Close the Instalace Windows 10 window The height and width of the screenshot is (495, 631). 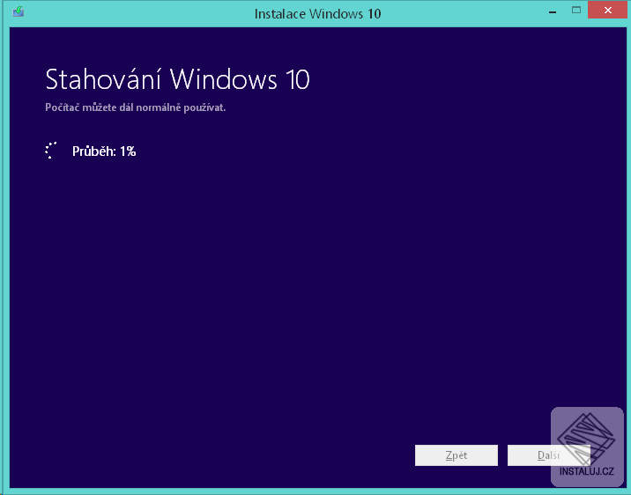click(x=608, y=11)
